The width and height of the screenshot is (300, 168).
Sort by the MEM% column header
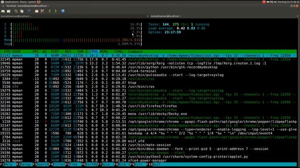[104, 52]
